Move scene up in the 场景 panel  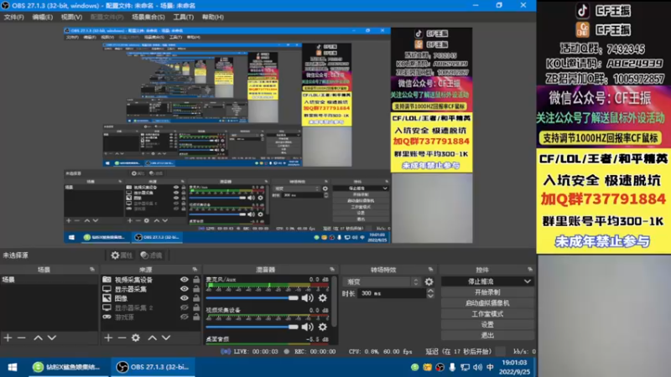(x=38, y=338)
